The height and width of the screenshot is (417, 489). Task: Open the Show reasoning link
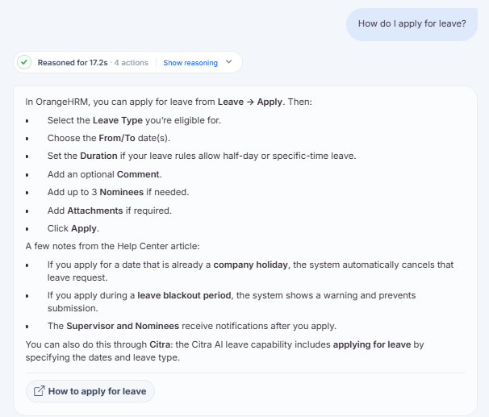coord(190,63)
